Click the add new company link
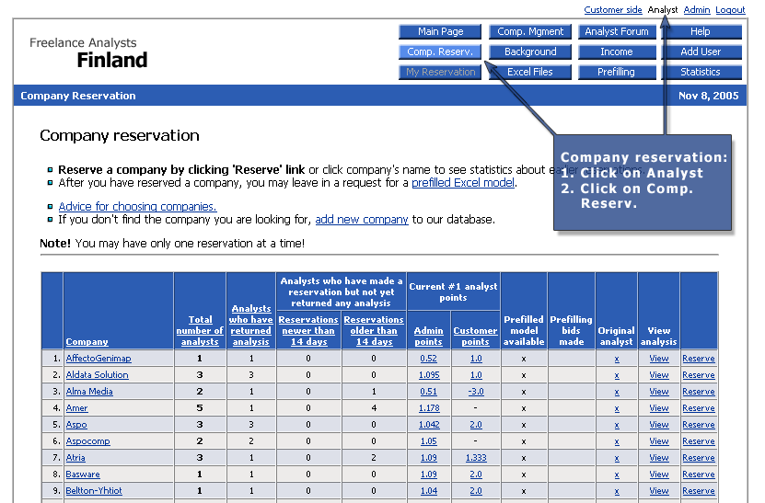Viewport: 765px width, 503px height. [362, 220]
